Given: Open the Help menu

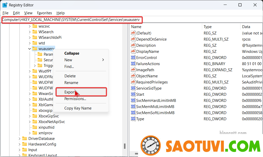Looking at the screenshot, I should (60, 13).
